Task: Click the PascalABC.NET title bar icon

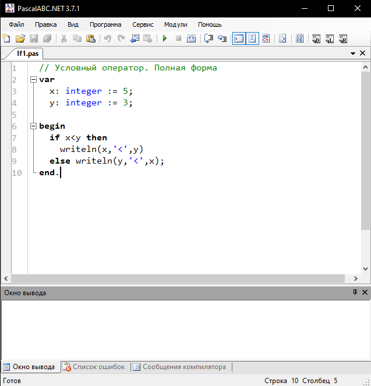Action: coord(9,8)
